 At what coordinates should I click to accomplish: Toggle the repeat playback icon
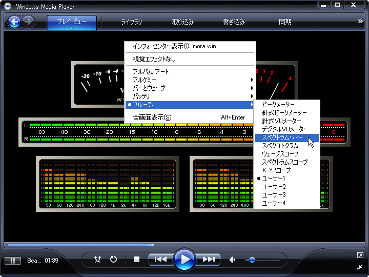[113, 260]
